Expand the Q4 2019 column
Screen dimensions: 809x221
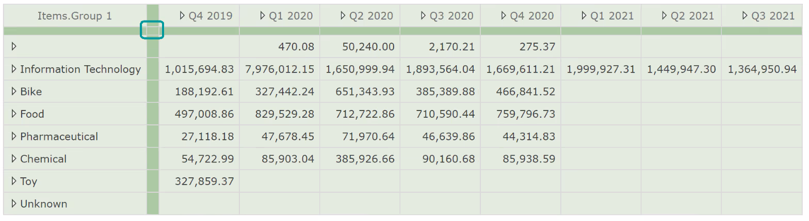(182, 16)
